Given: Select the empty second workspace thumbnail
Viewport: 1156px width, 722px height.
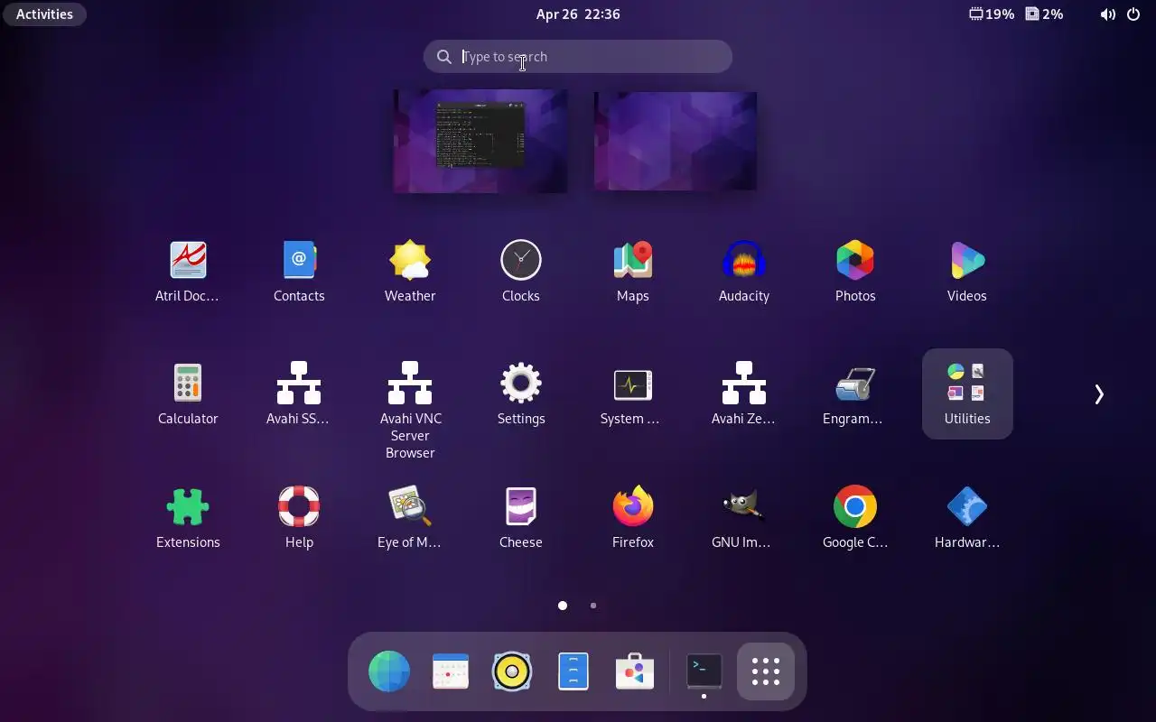Looking at the screenshot, I should (x=676, y=141).
